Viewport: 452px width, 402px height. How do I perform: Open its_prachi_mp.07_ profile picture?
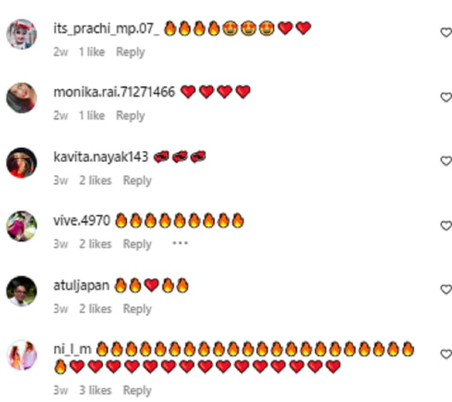coord(22,34)
